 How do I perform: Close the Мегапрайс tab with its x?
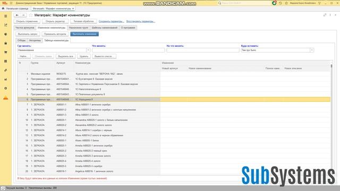73,8
